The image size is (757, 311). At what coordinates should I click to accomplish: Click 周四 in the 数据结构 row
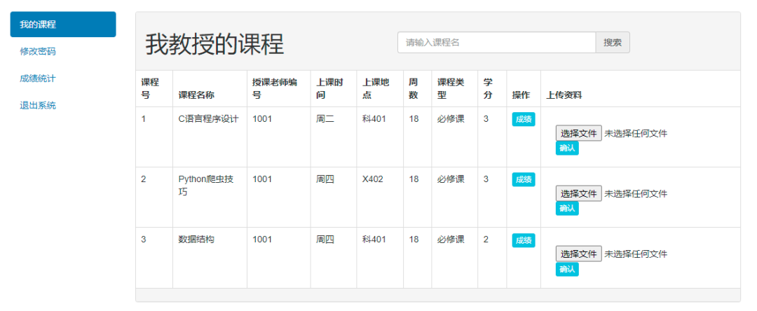coord(325,239)
